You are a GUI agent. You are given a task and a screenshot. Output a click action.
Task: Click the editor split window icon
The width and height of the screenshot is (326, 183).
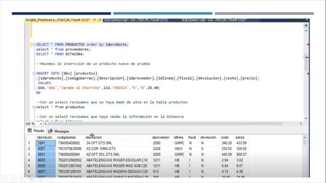point(306,25)
